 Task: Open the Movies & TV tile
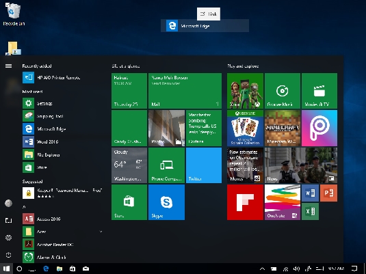tap(319, 91)
